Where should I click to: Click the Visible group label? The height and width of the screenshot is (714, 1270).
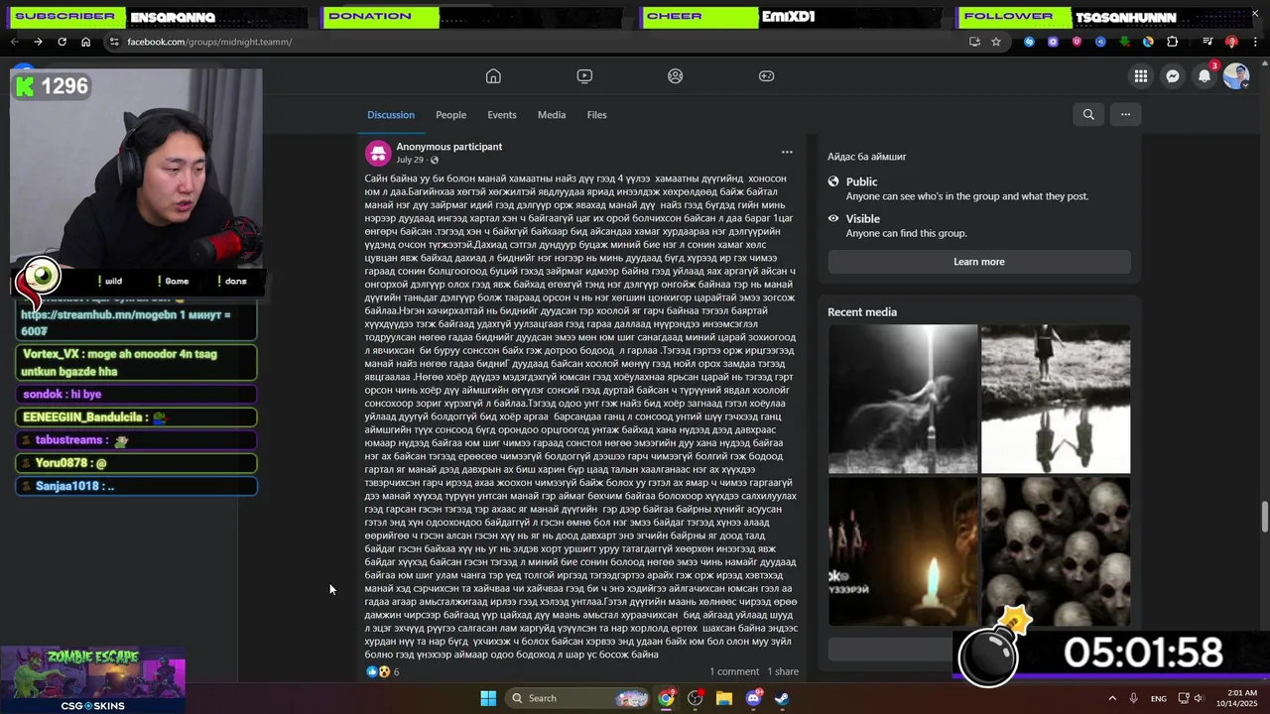pyautogui.click(x=863, y=219)
